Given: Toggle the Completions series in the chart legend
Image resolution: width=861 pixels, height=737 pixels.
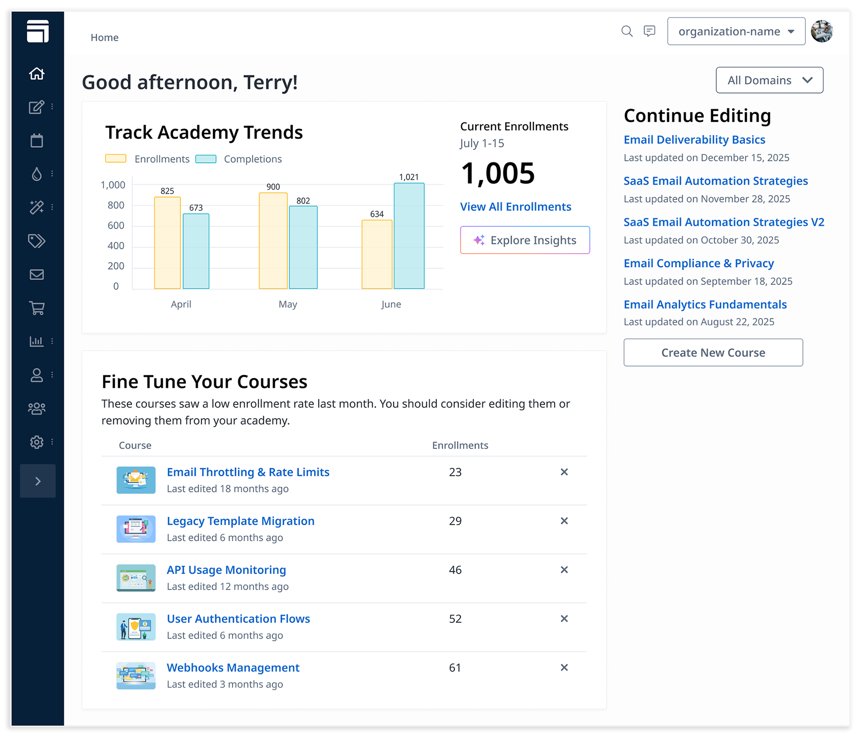Looking at the screenshot, I should (239, 159).
